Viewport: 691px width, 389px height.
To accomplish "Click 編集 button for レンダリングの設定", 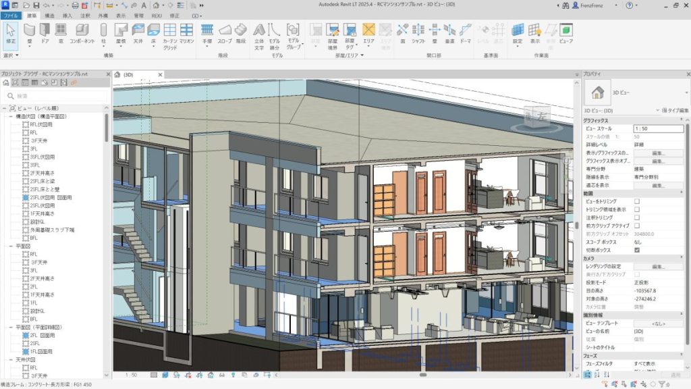I will pos(658,266).
